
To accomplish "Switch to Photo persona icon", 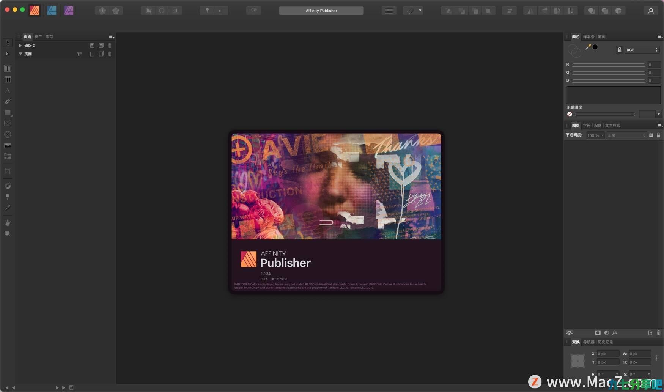I will [x=69, y=10].
